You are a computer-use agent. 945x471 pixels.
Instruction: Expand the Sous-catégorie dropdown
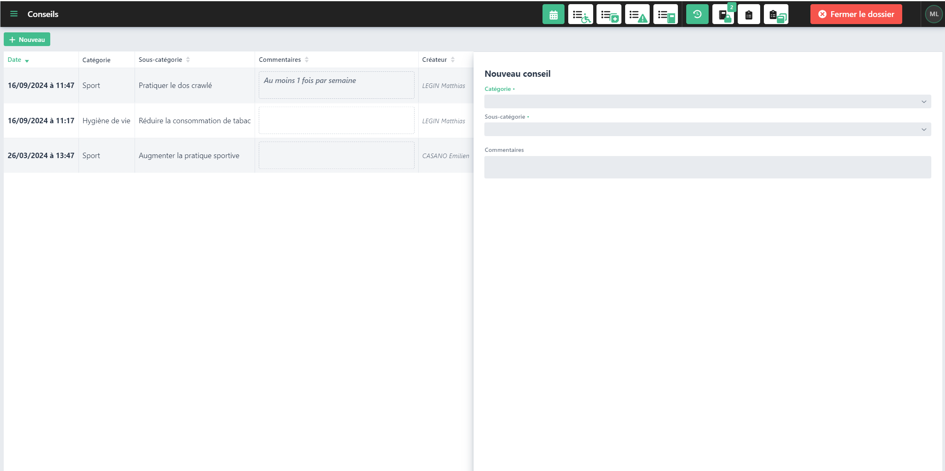[x=707, y=129]
